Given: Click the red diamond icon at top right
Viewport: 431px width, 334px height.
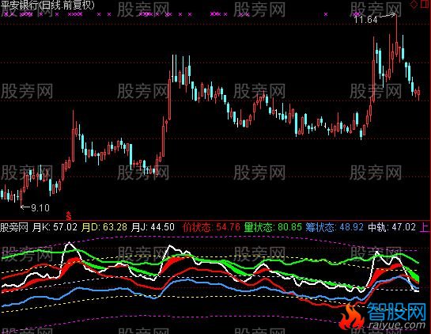Looking at the screenshot, I should 414,5.
